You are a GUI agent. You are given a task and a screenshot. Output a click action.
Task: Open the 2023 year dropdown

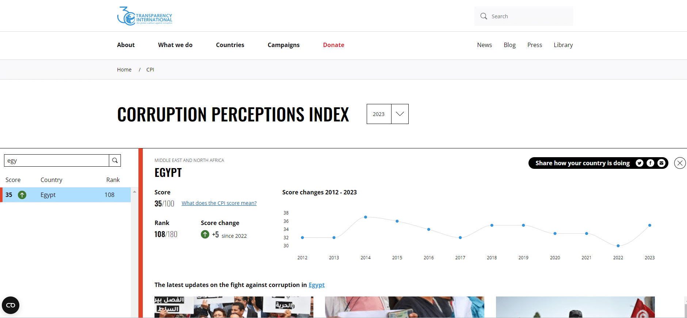coord(379,114)
